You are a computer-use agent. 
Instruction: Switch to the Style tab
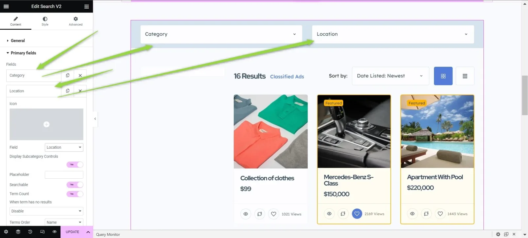[x=45, y=21]
